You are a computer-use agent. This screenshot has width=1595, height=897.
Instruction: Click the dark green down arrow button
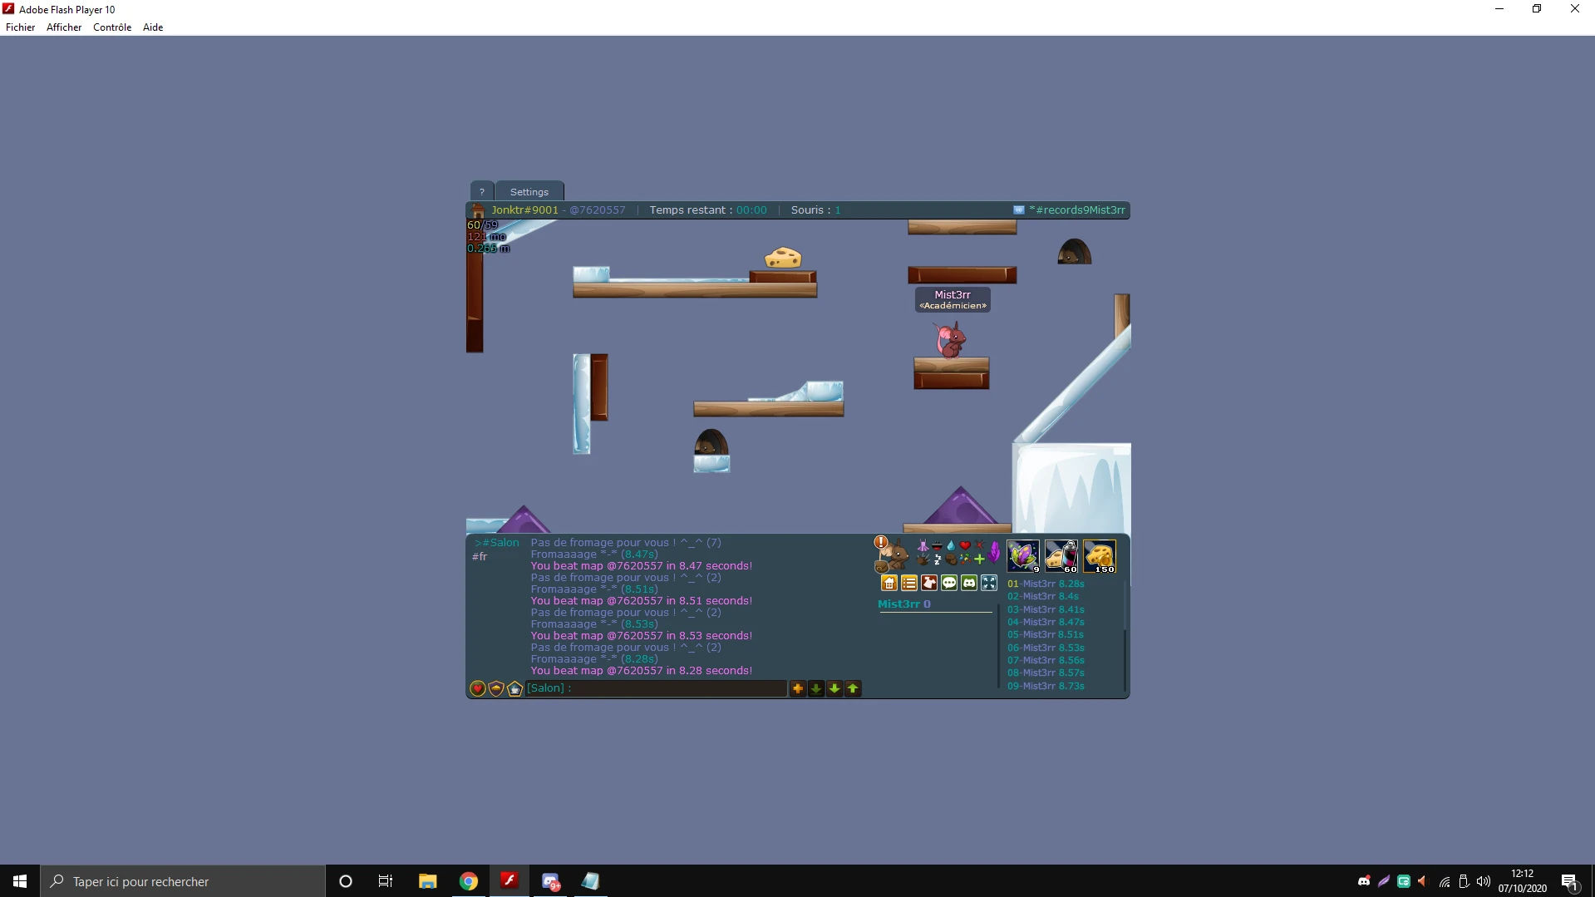[x=816, y=688]
